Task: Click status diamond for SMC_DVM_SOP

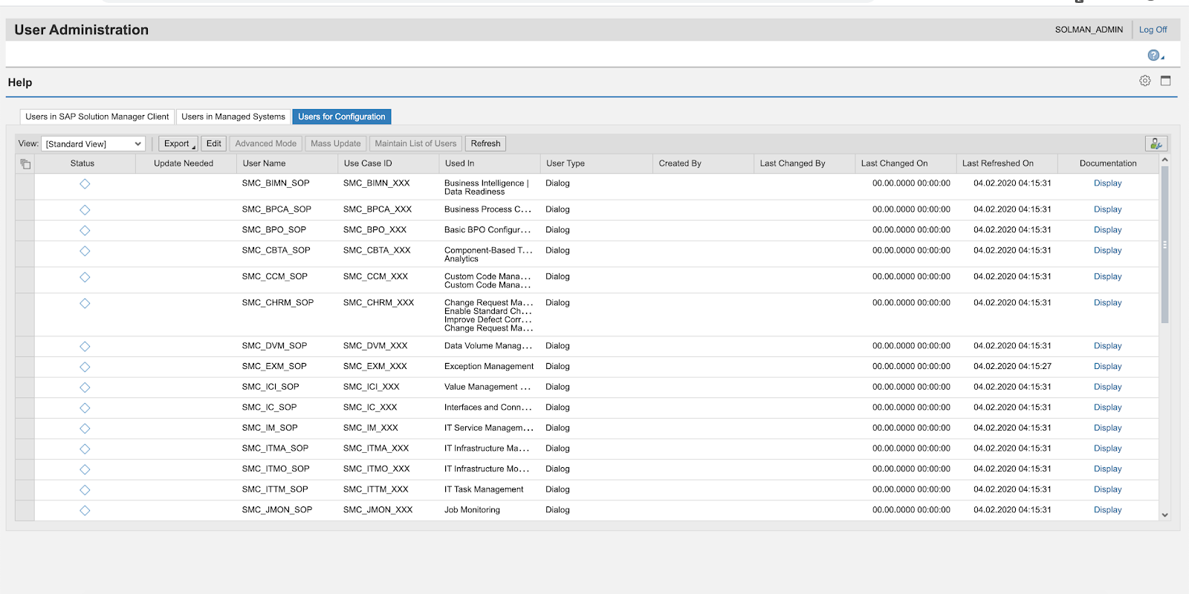Action: tap(85, 346)
